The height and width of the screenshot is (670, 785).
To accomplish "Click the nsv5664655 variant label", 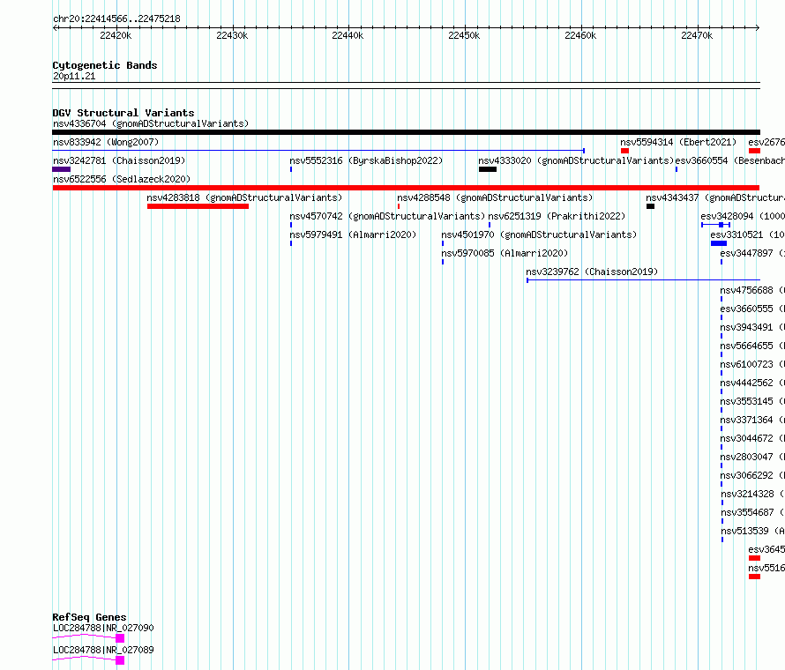I will click(752, 346).
